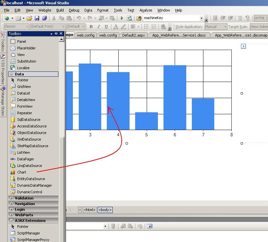Toggle Underline formatting

106,27
